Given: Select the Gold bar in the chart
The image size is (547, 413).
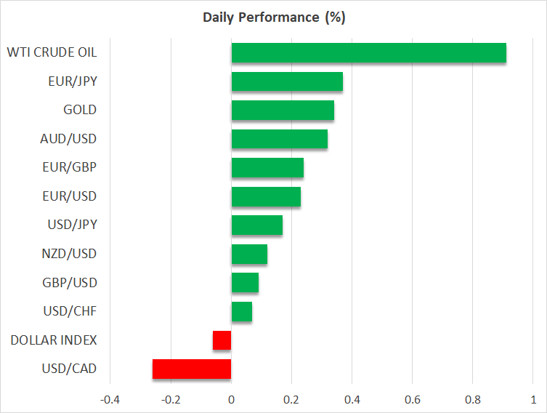Looking at the screenshot, I should pyautogui.click(x=283, y=111).
